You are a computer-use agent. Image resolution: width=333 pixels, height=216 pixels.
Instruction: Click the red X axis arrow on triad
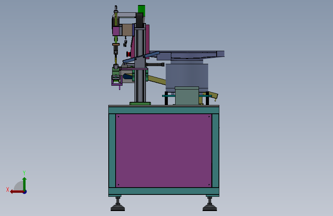17,192
